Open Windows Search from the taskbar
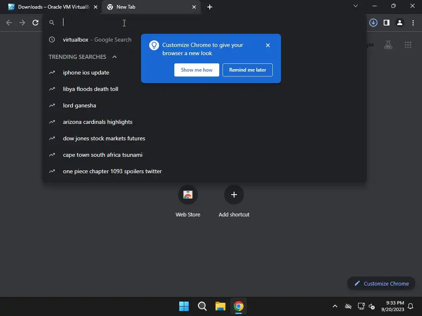The width and height of the screenshot is (422, 316). (202, 306)
